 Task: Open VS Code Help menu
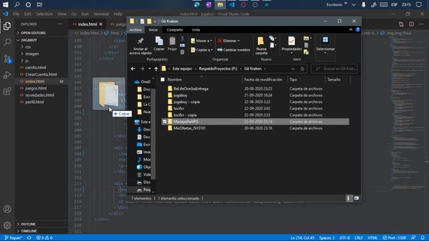pyautogui.click(x=118, y=14)
